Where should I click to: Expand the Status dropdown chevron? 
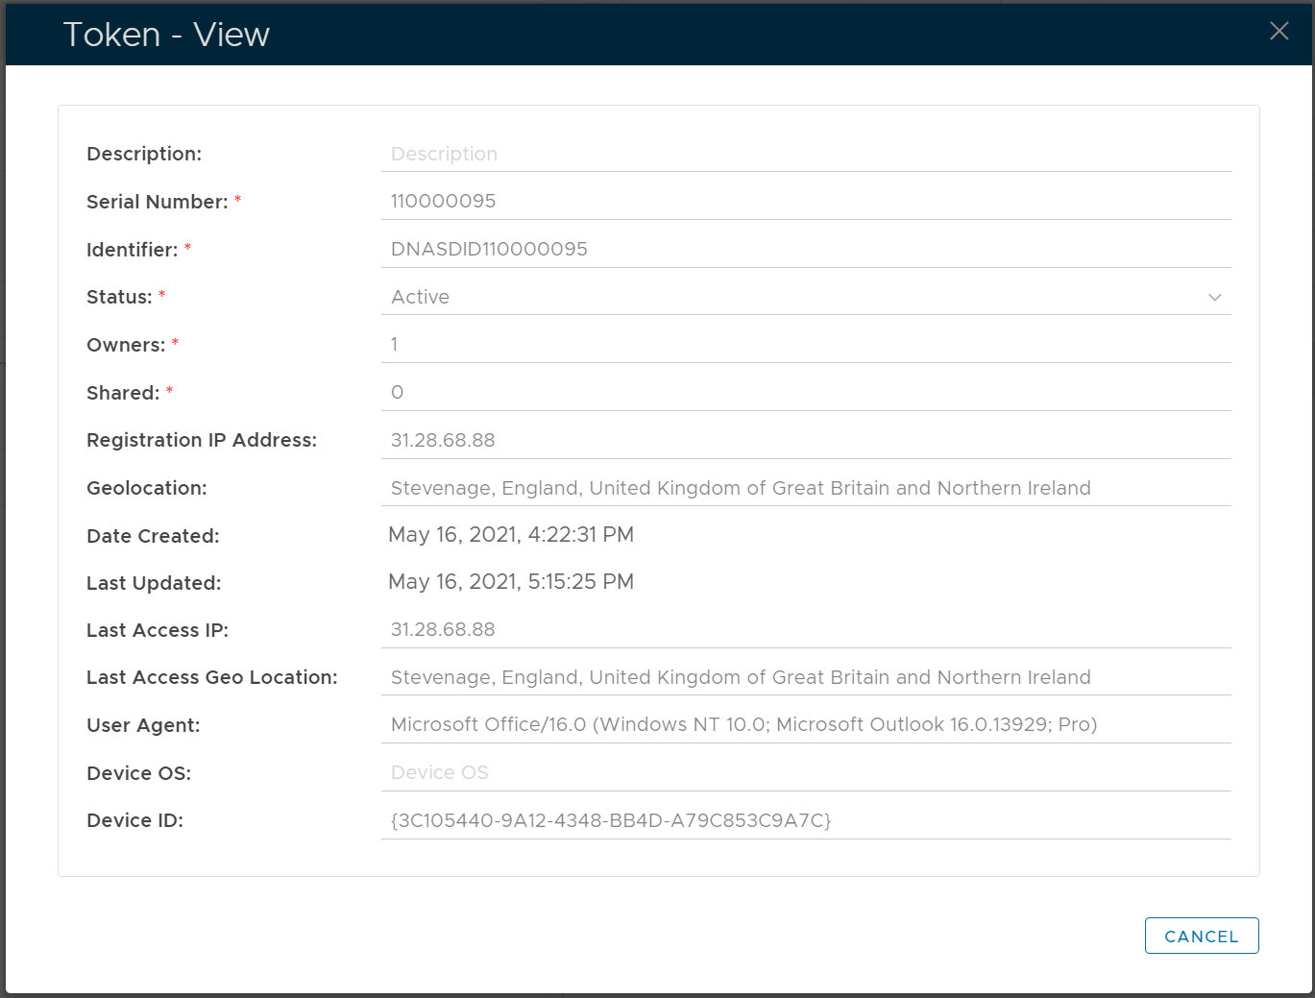[x=1214, y=298]
